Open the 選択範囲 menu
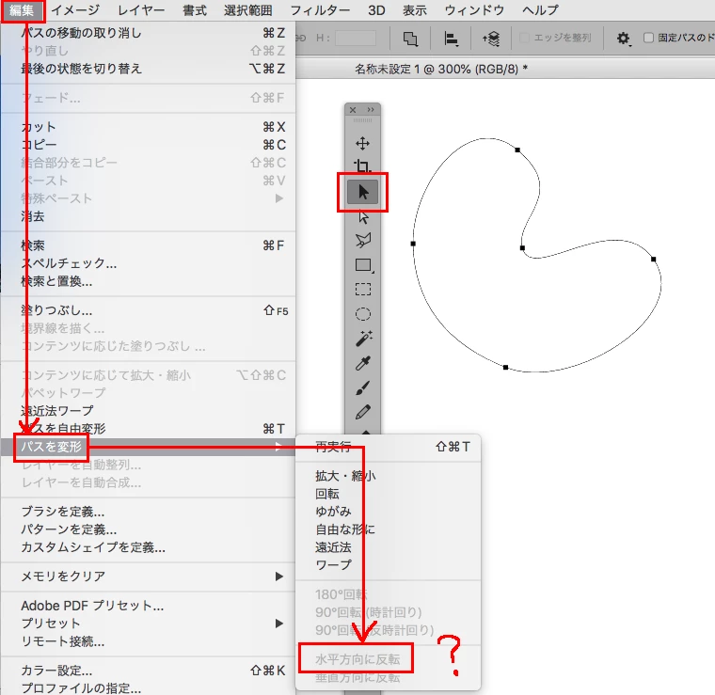The height and width of the screenshot is (695, 715). tap(248, 10)
